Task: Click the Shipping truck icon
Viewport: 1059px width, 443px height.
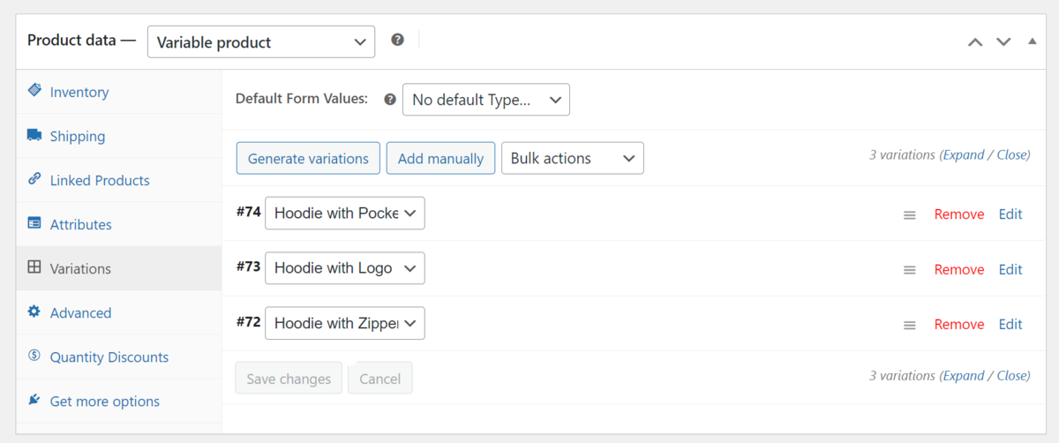Action: click(34, 135)
